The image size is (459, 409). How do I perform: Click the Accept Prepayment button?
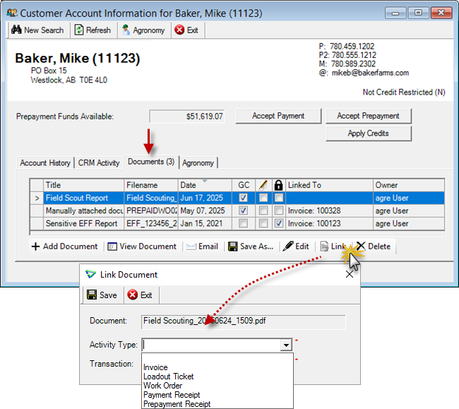[x=368, y=116]
